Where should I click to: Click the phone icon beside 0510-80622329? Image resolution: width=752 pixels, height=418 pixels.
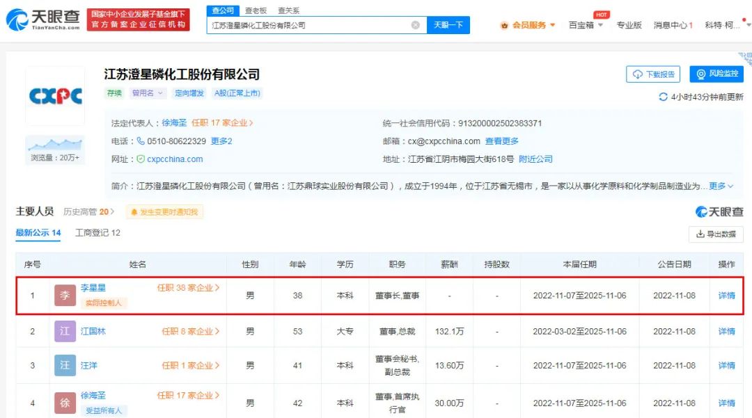[x=141, y=140]
